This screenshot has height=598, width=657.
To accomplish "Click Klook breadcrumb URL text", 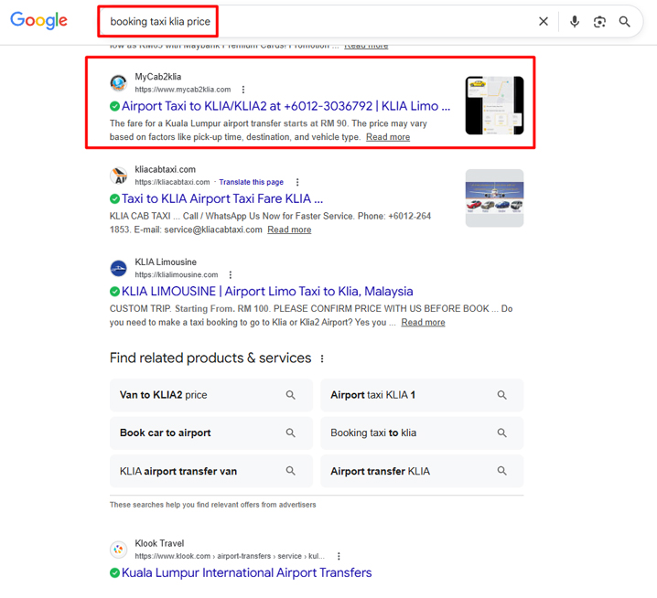I will point(230,556).
